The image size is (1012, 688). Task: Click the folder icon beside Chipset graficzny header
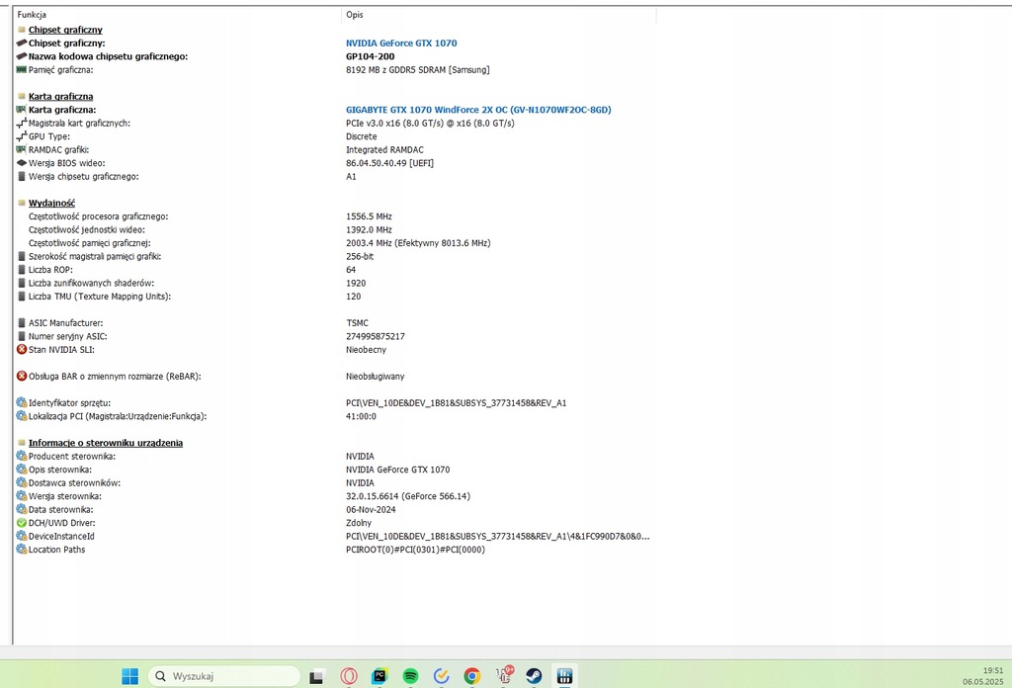tap(22, 30)
